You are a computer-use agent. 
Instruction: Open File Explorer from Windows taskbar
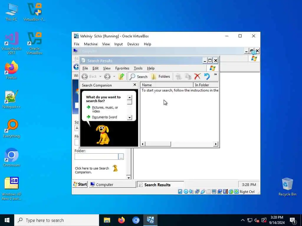(107, 220)
